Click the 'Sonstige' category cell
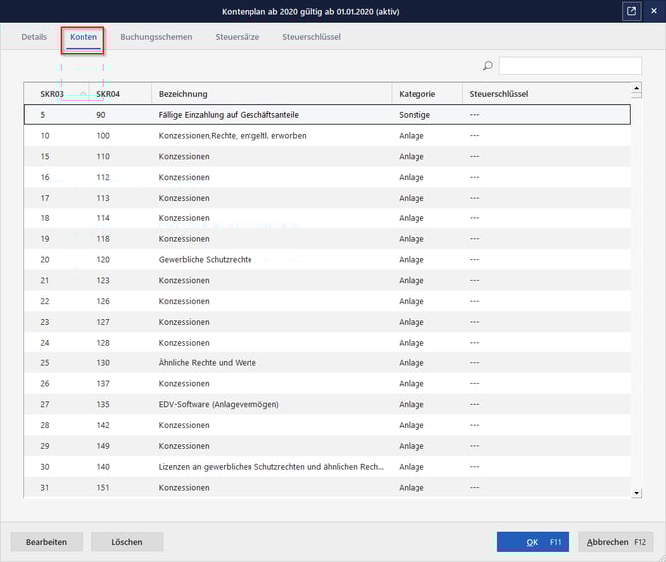The image size is (666, 562). [x=415, y=115]
